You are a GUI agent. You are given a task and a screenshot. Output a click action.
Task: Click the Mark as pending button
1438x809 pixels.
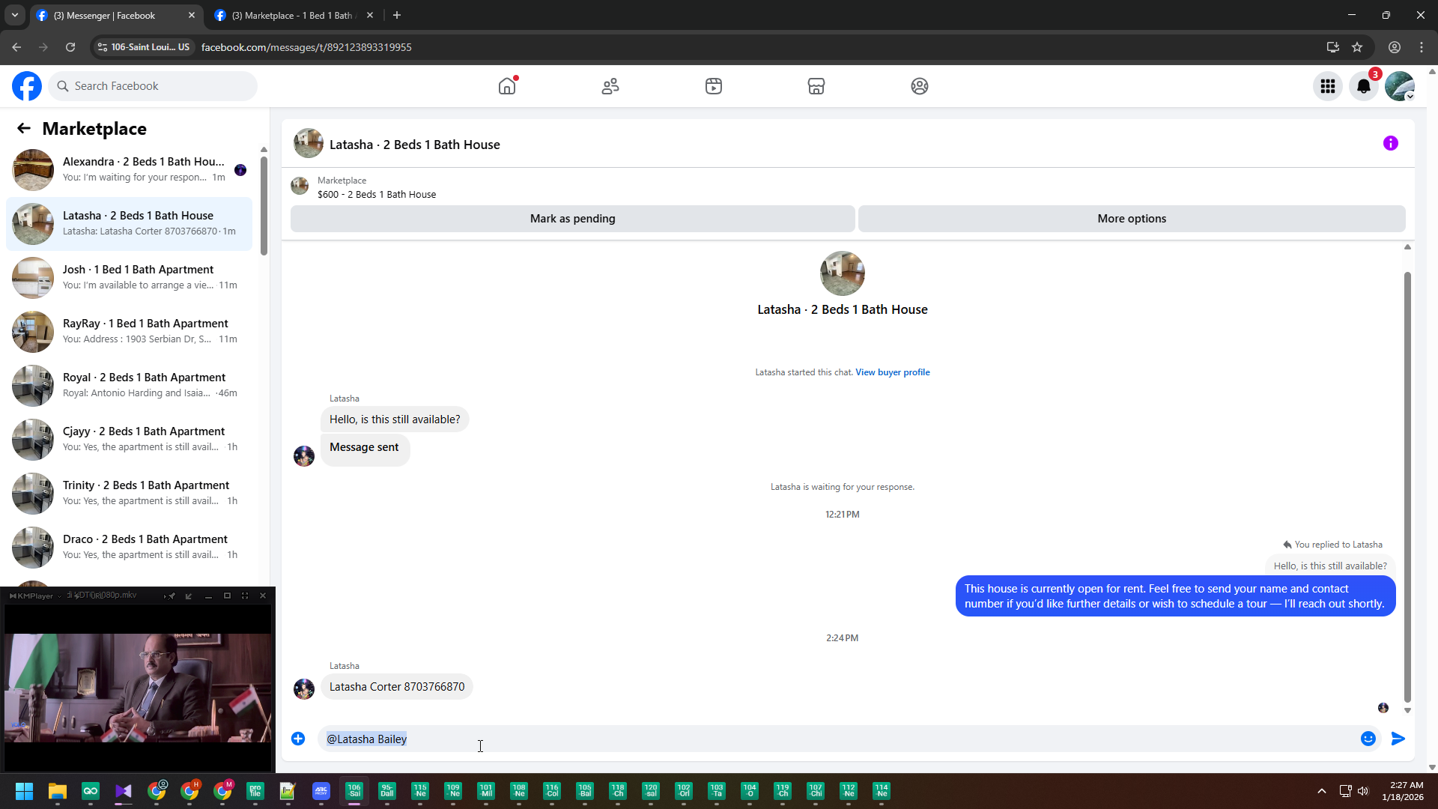click(572, 219)
